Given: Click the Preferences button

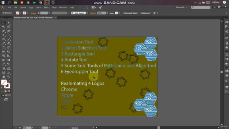Looking at the screenshot, I should click(x=145, y=13).
